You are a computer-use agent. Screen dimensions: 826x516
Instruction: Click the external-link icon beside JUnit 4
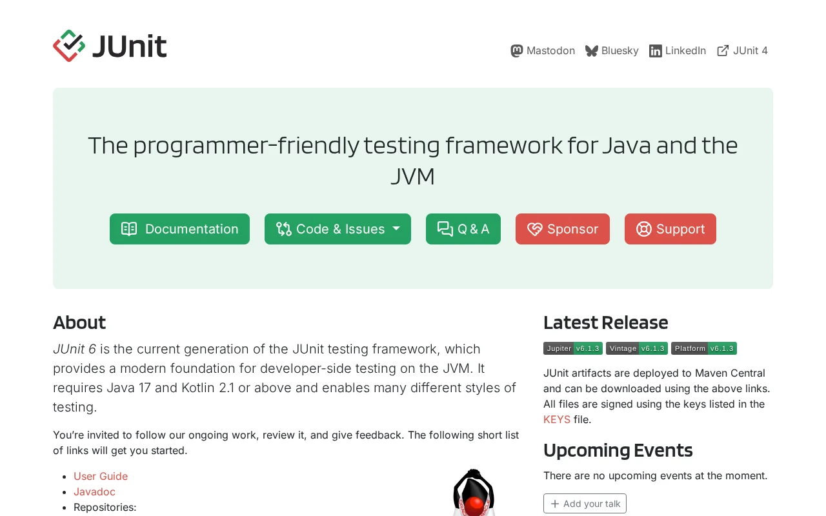pos(723,51)
